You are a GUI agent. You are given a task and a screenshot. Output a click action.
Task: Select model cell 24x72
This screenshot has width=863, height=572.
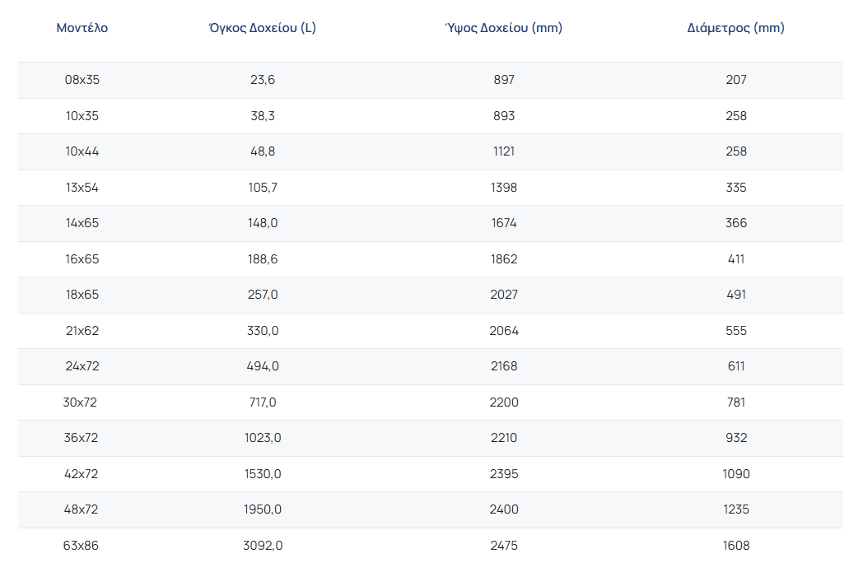[x=82, y=366]
